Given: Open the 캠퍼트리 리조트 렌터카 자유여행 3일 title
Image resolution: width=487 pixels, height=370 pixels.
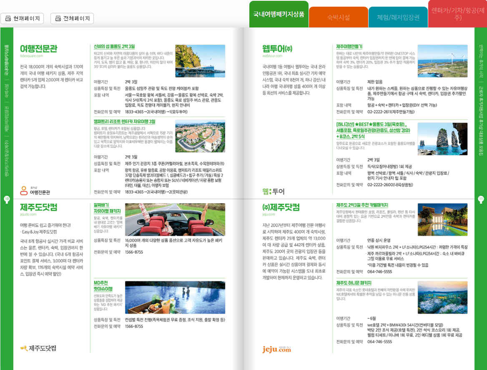Looking at the screenshot, I should (x=125, y=122).
